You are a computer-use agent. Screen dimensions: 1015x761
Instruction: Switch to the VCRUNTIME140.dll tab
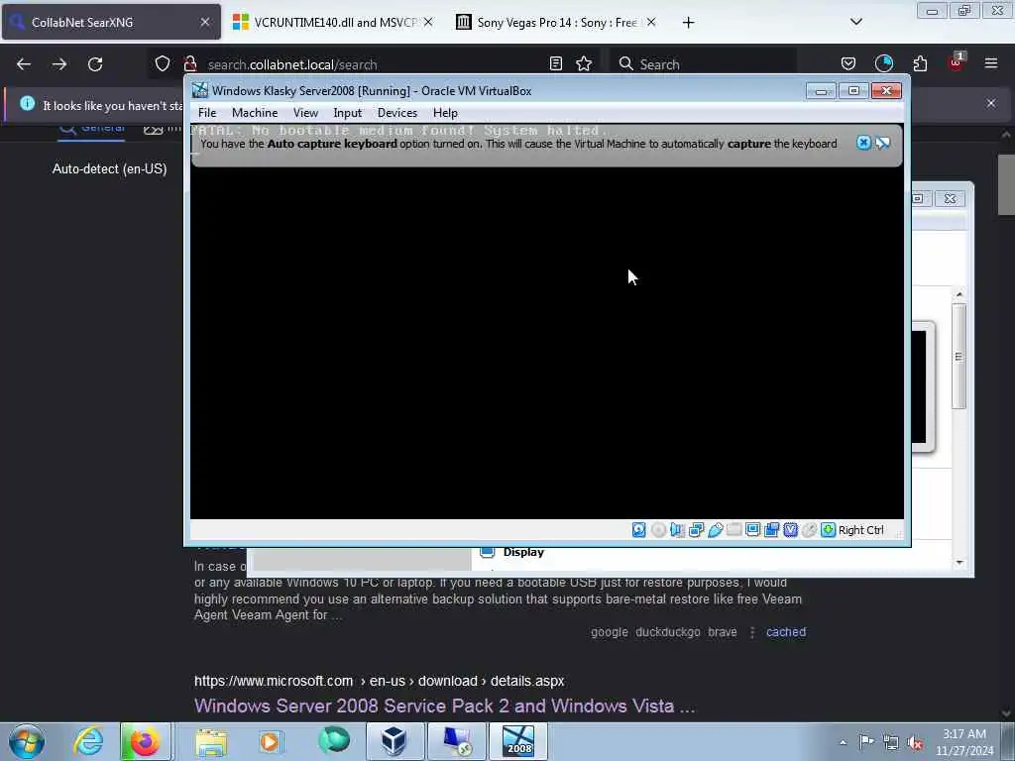pos(333,22)
